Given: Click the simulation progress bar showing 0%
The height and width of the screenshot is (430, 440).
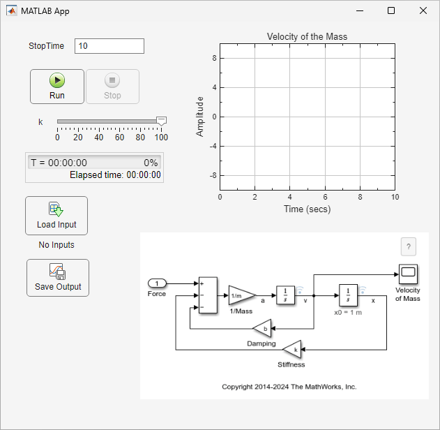Looking at the screenshot, I should click(94, 163).
